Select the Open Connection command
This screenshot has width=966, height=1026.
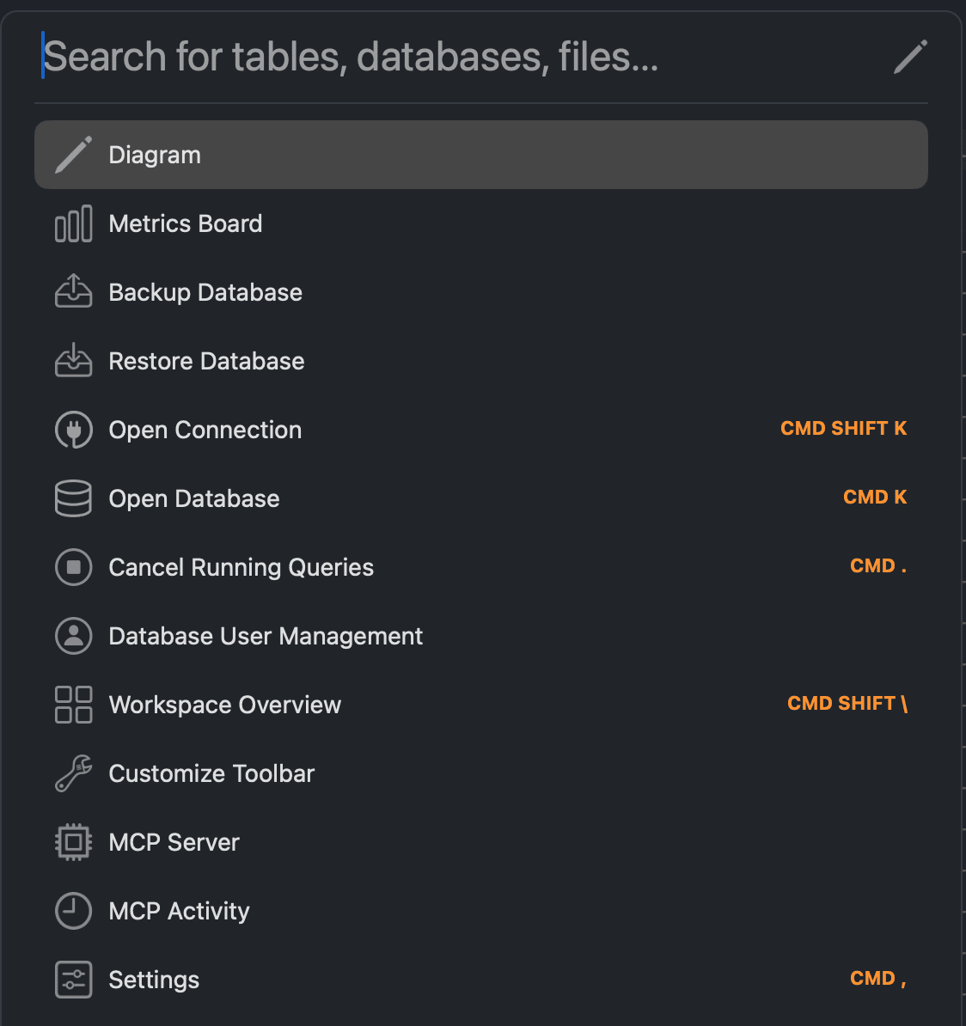(x=481, y=430)
